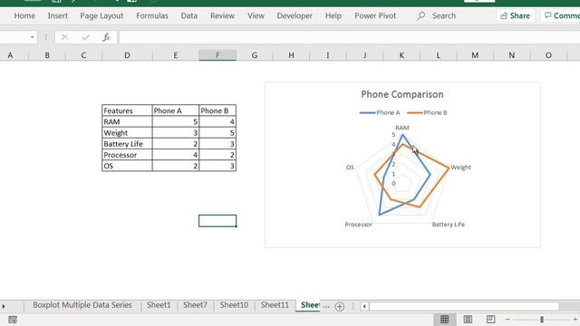Click the Phone A legend entry
This screenshot has width=580, height=326.
click(x=380, y=112)
